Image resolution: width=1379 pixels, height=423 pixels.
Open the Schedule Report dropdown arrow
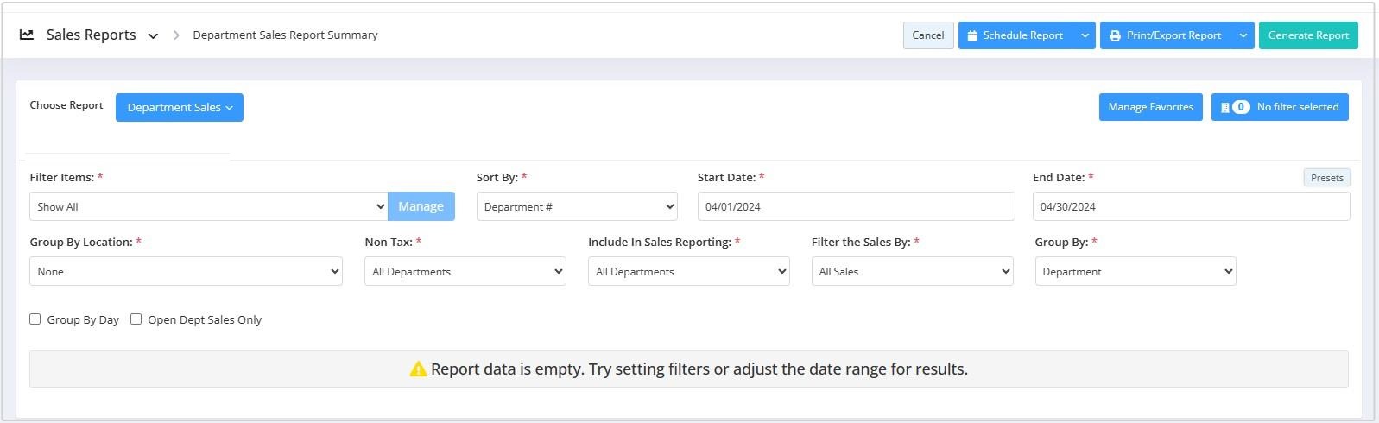[x=1085, y=35]
